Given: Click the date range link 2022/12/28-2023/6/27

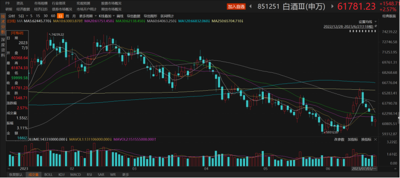Looking at the screenshot, I should click(x=348, y=27).
